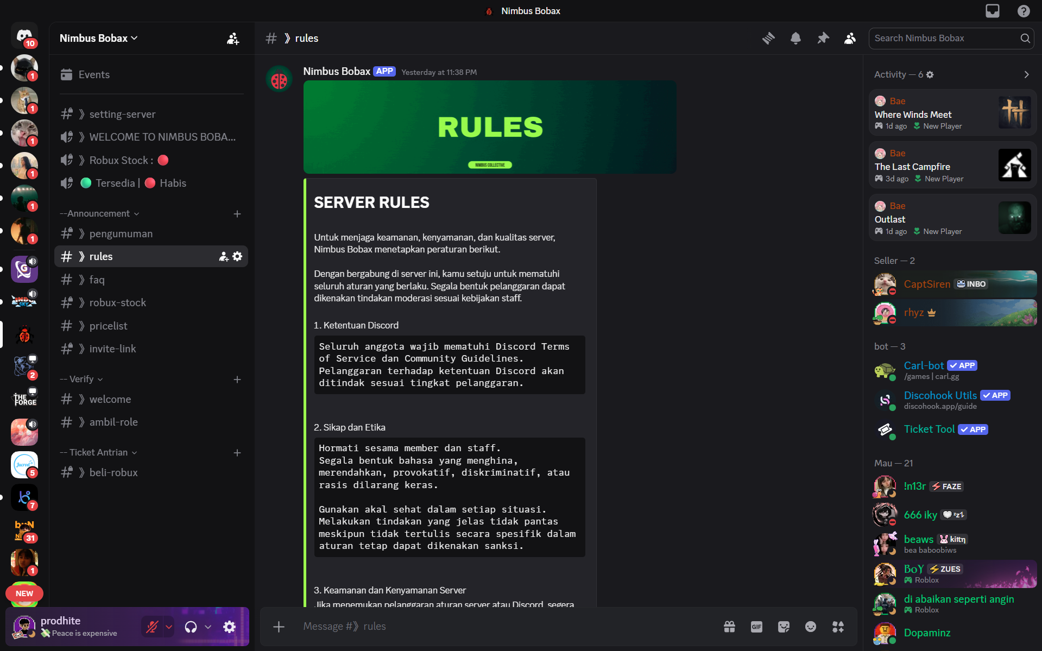Screen dimensions: 1042x651
Task: Select the faq channel
Action: [x=151, y=280]
